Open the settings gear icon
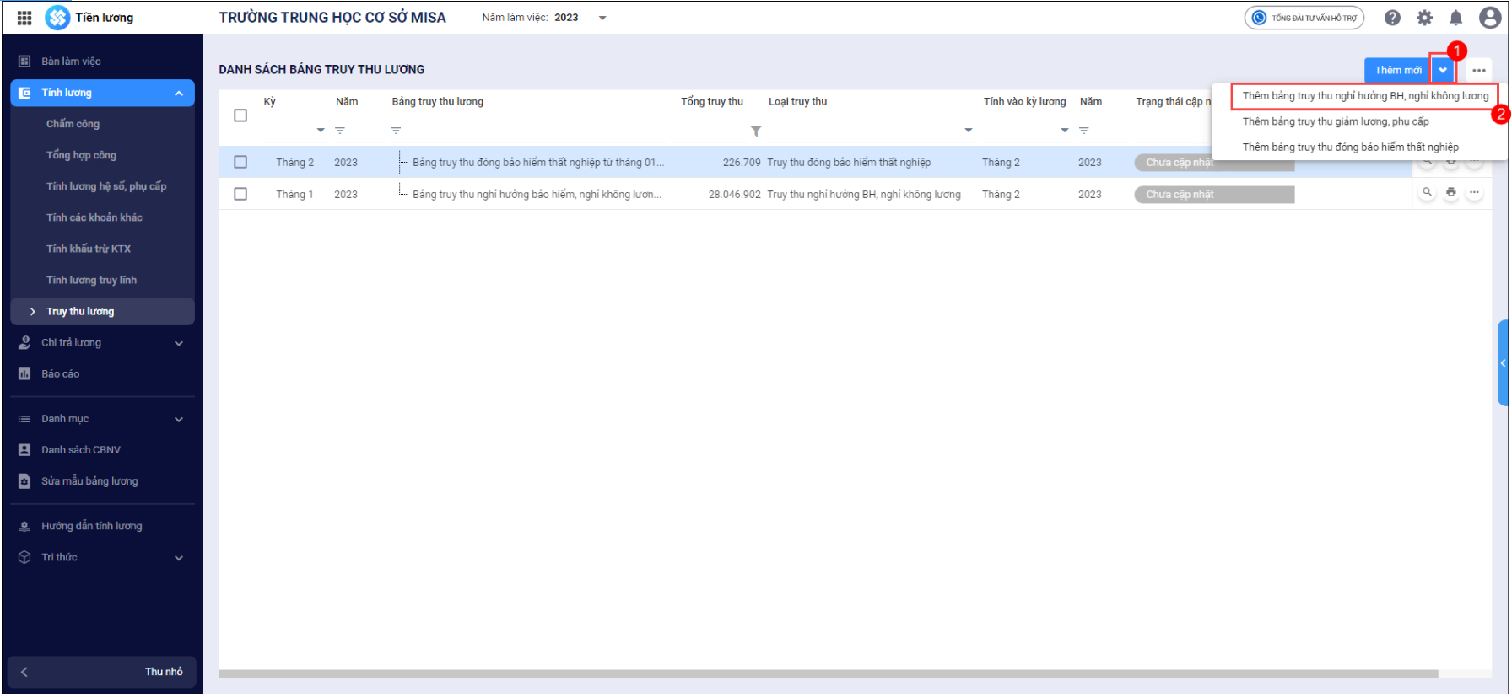The image size is (1512, 697). point(1425,18)
